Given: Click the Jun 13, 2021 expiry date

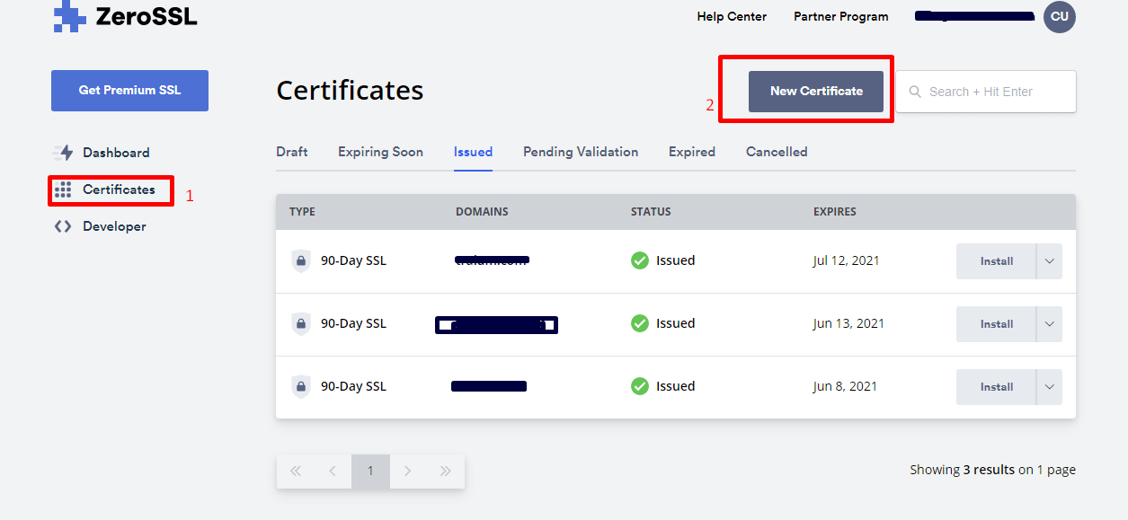Looking at the screenshot, I should point(848,323).
